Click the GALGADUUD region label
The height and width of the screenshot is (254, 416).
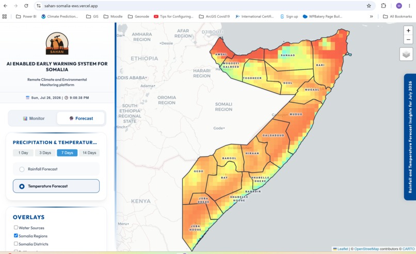point(273,136)
